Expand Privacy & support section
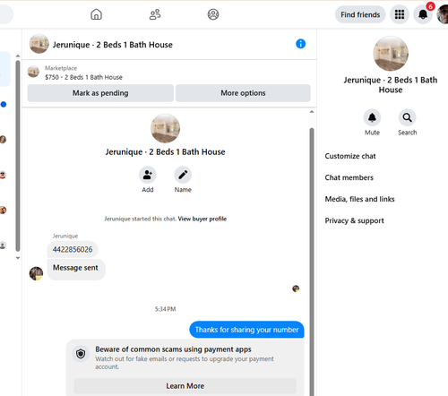The image size is (448, 396). [354, 220]
